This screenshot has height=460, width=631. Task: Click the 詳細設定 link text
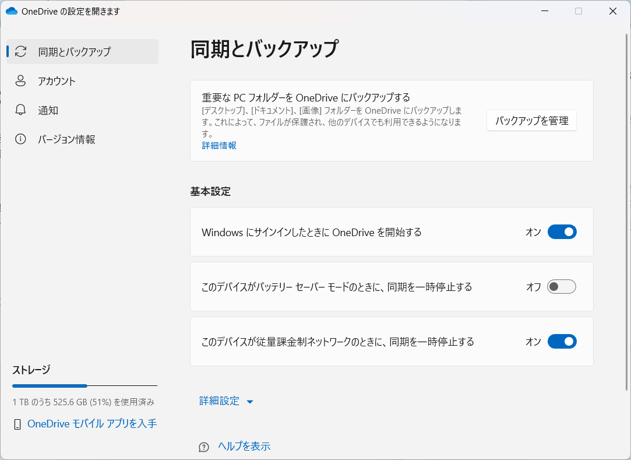coord(219,401)
